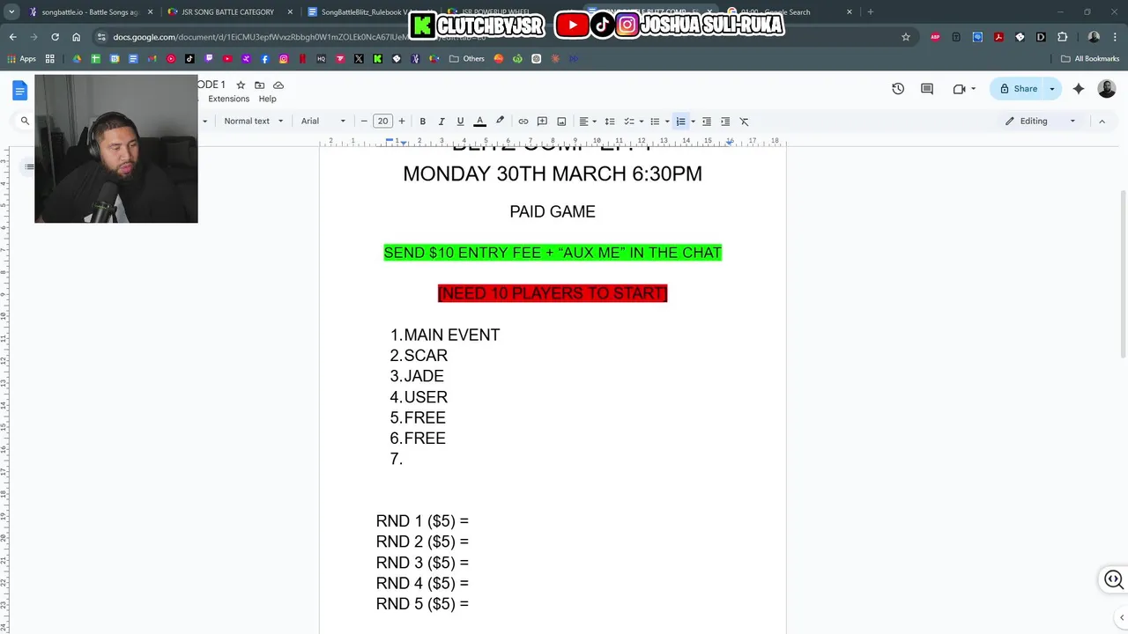Screen dimensions: 1128x634
Task: Open the comments panel icon
Action: pyautogui.click(x=927, y=89)
